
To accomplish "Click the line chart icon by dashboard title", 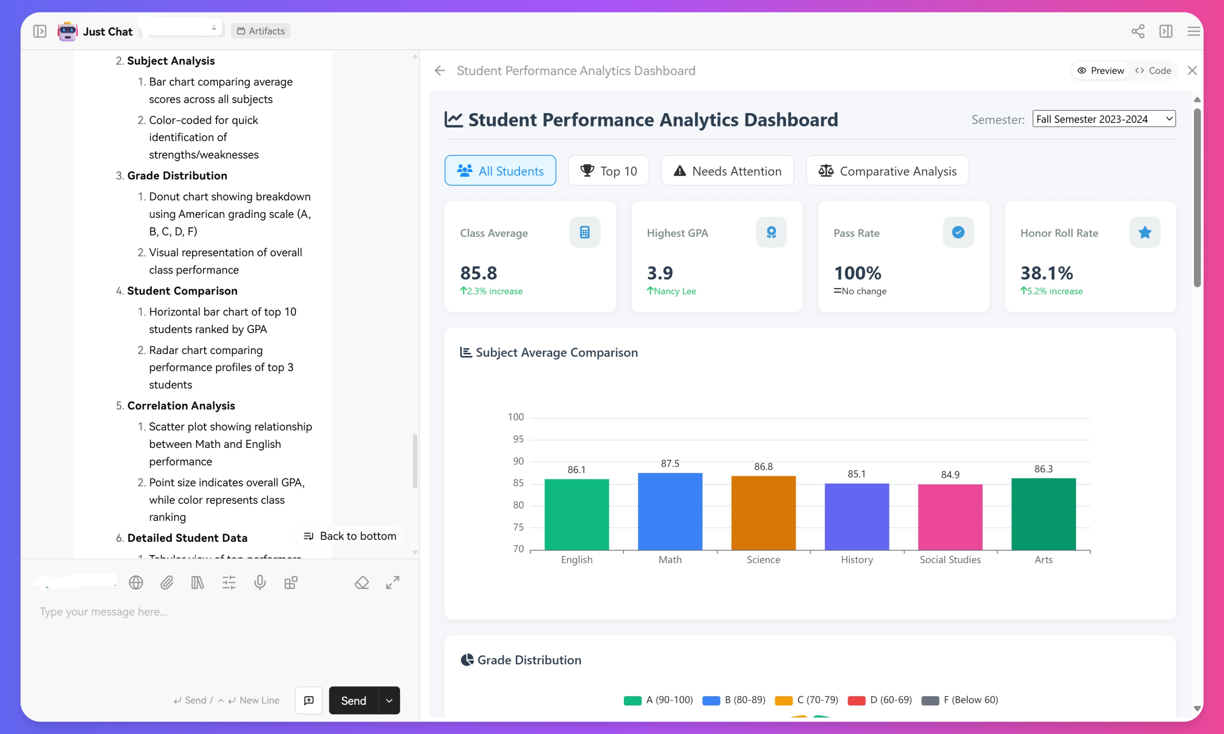I will 453,119.
